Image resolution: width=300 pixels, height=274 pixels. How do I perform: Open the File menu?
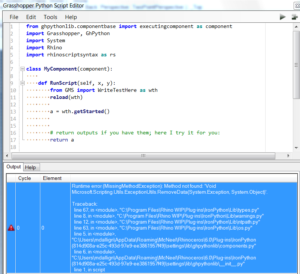point(15,17)
